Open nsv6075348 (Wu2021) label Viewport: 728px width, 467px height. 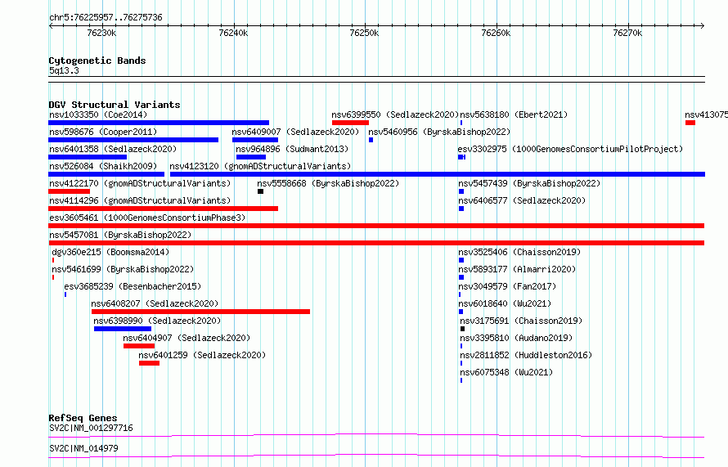coord(506,372)
